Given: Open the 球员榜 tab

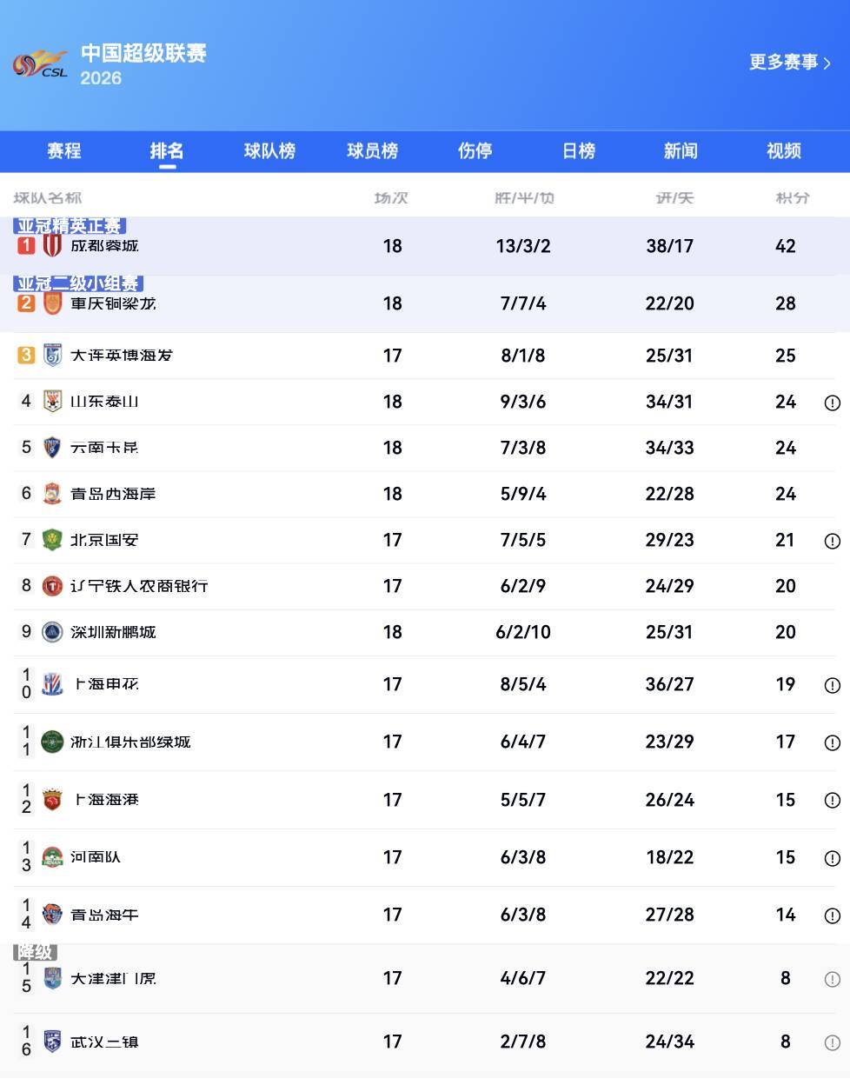Looking at the screenshot, I should [x=373, y=151].
